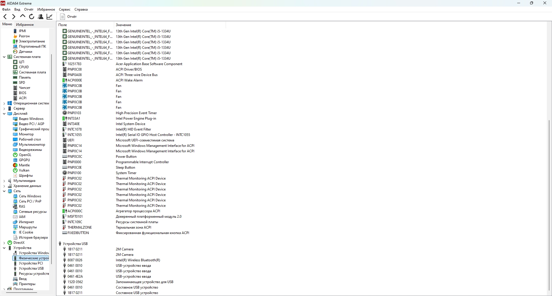Screen dimensions: 552x296
Task: Open the Электропитание tree item
Action: 29,41
